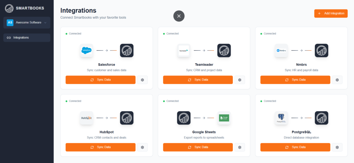Close overlay with the X button
The height and width of the screenshot is (163, 354).
pos(179,16)
